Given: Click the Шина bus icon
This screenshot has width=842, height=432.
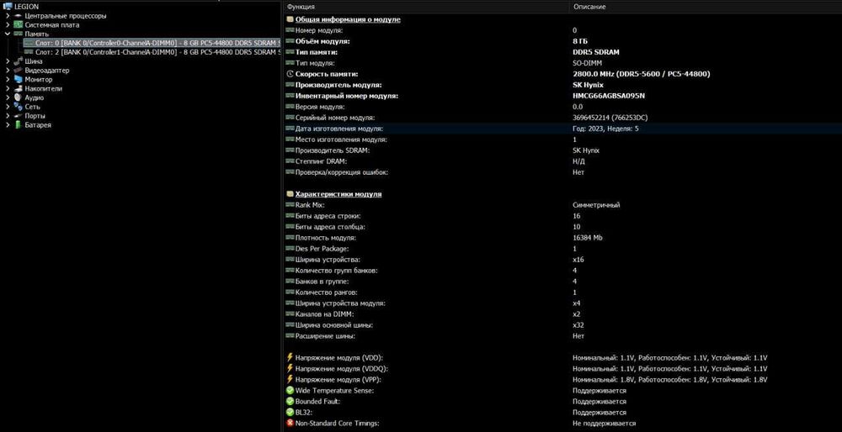Looking at the screenshot, I should point(18,61).
